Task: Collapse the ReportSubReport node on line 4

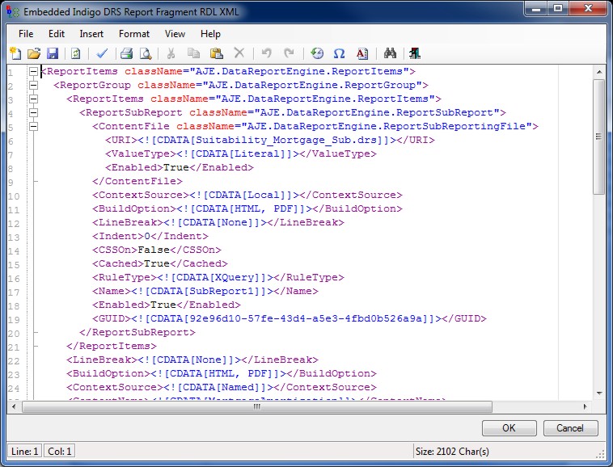Action: [x=33, y=113]
